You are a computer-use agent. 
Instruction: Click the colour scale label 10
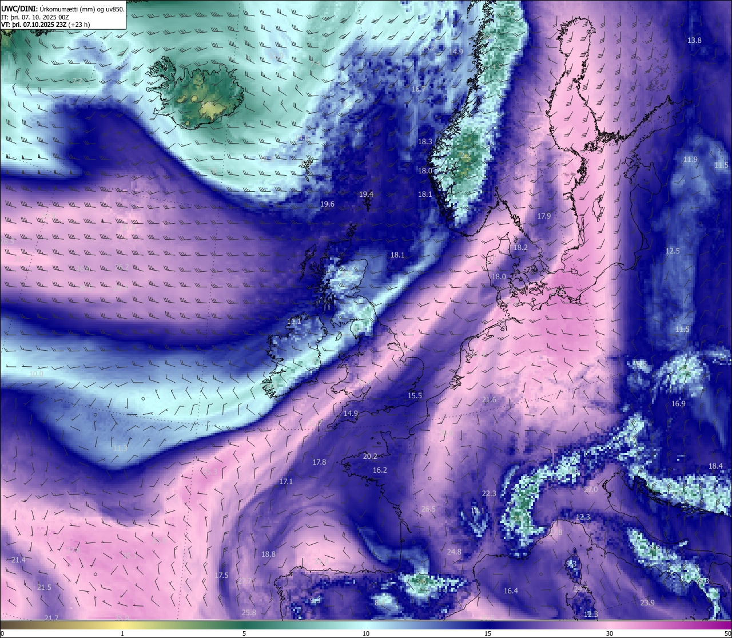coord(366,633)
